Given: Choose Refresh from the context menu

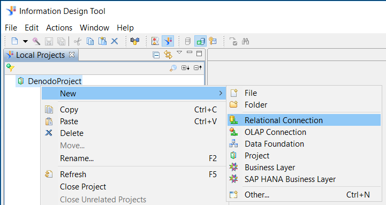Looking at the screenshot, I should click(x=134, y=174).
